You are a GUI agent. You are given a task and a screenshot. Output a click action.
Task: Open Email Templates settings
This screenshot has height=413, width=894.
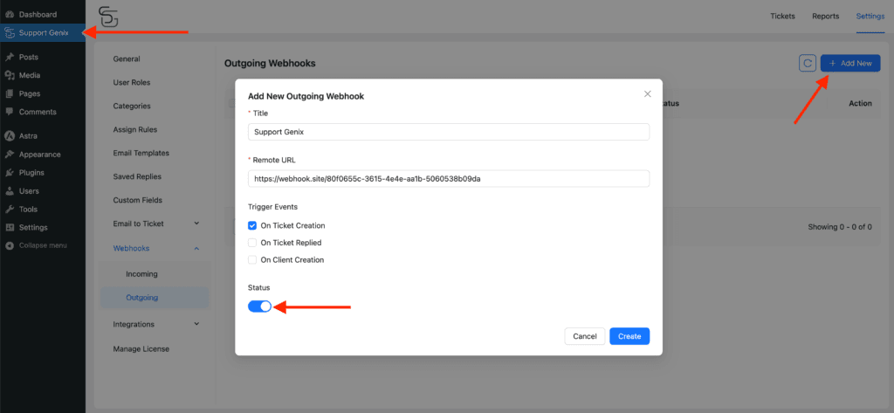[x=141, y=153]
